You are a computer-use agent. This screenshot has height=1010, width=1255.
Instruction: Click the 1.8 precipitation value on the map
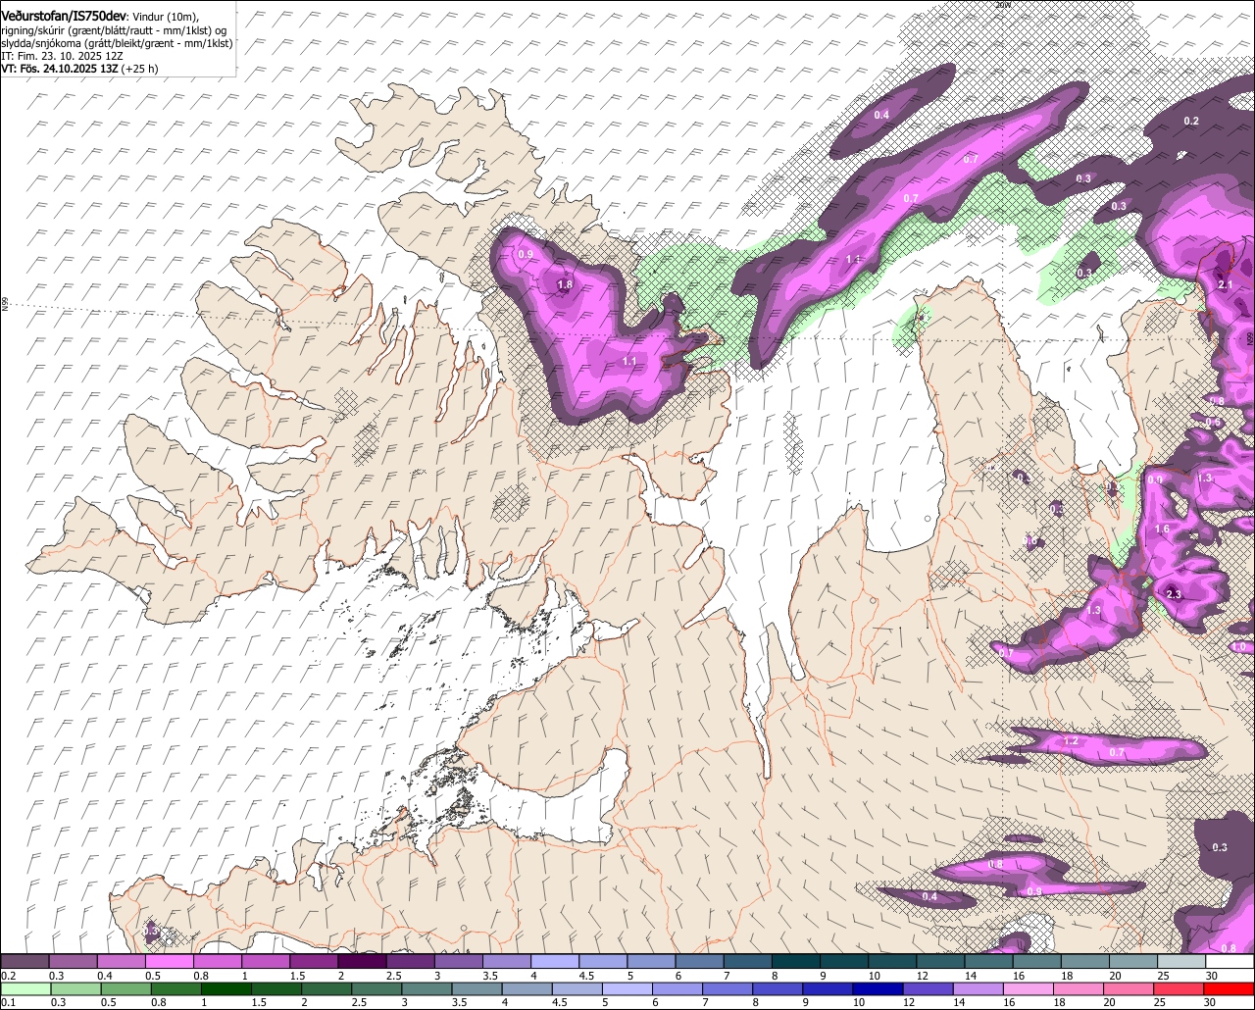click(565, 285)
